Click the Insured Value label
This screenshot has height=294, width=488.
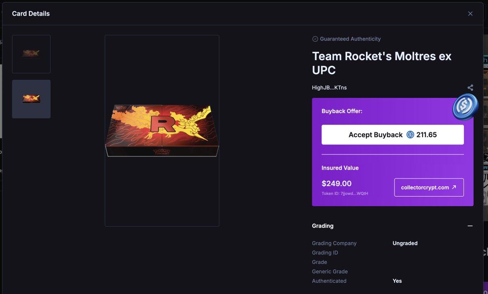click(x=340, y=168)
